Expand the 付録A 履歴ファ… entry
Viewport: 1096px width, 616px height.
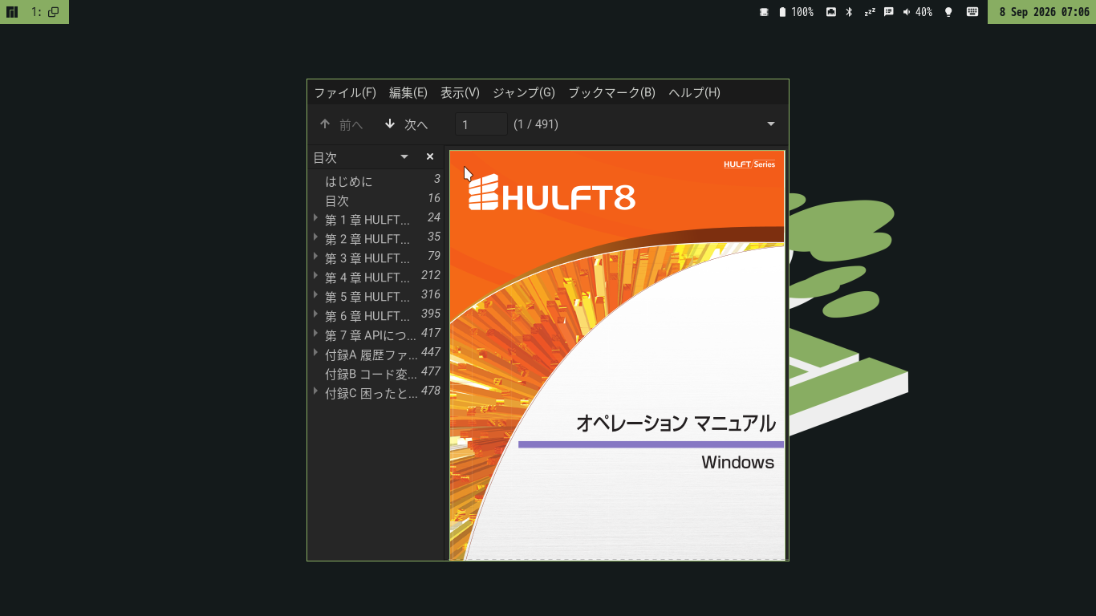(316, 352)
